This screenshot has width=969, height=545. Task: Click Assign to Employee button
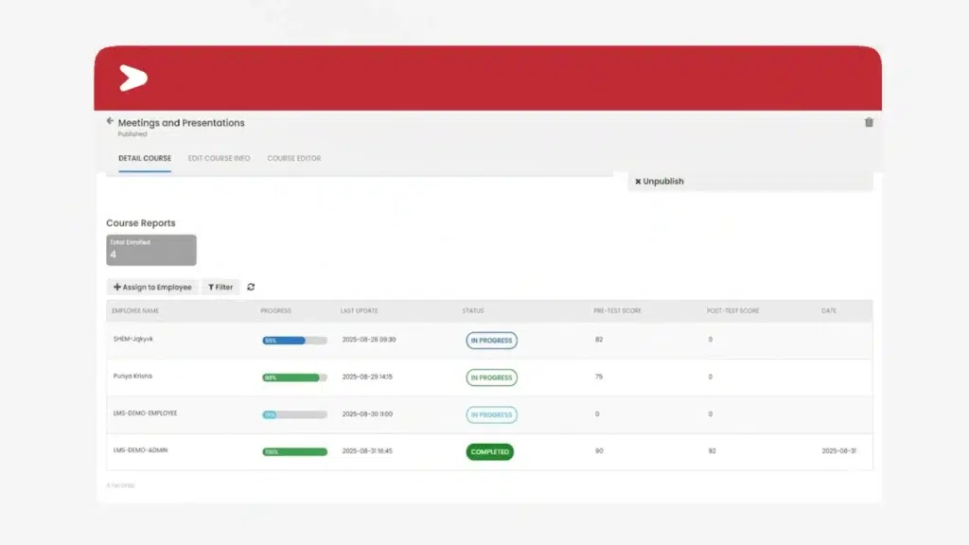(152, 287)
